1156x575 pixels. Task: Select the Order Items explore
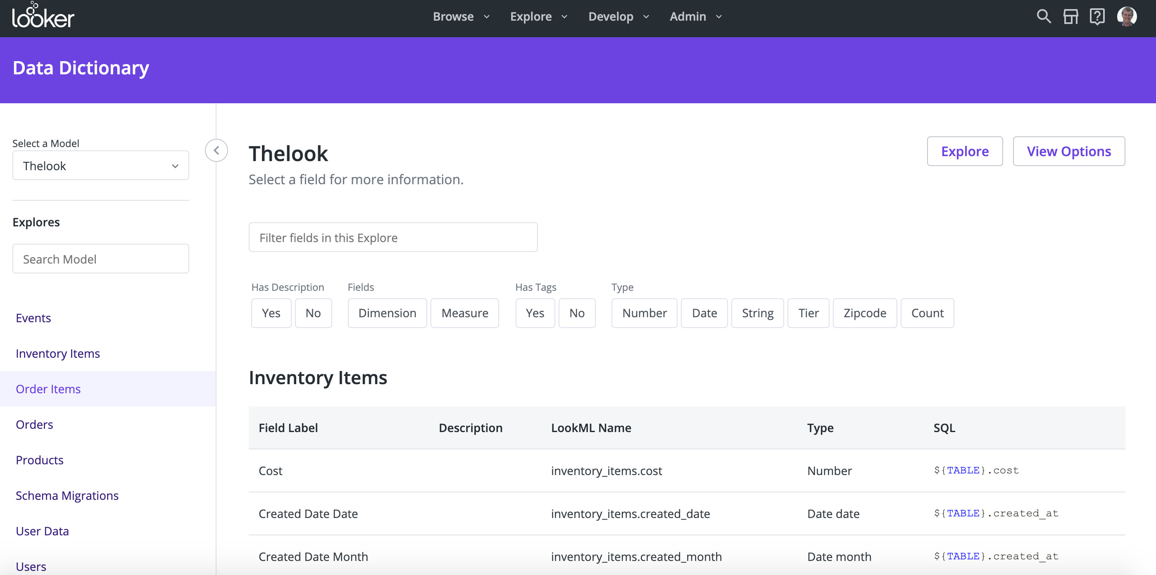pos(48,388)
